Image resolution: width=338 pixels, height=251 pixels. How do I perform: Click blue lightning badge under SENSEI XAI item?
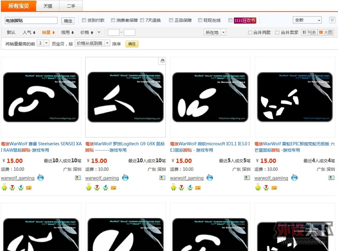point(21,188)
